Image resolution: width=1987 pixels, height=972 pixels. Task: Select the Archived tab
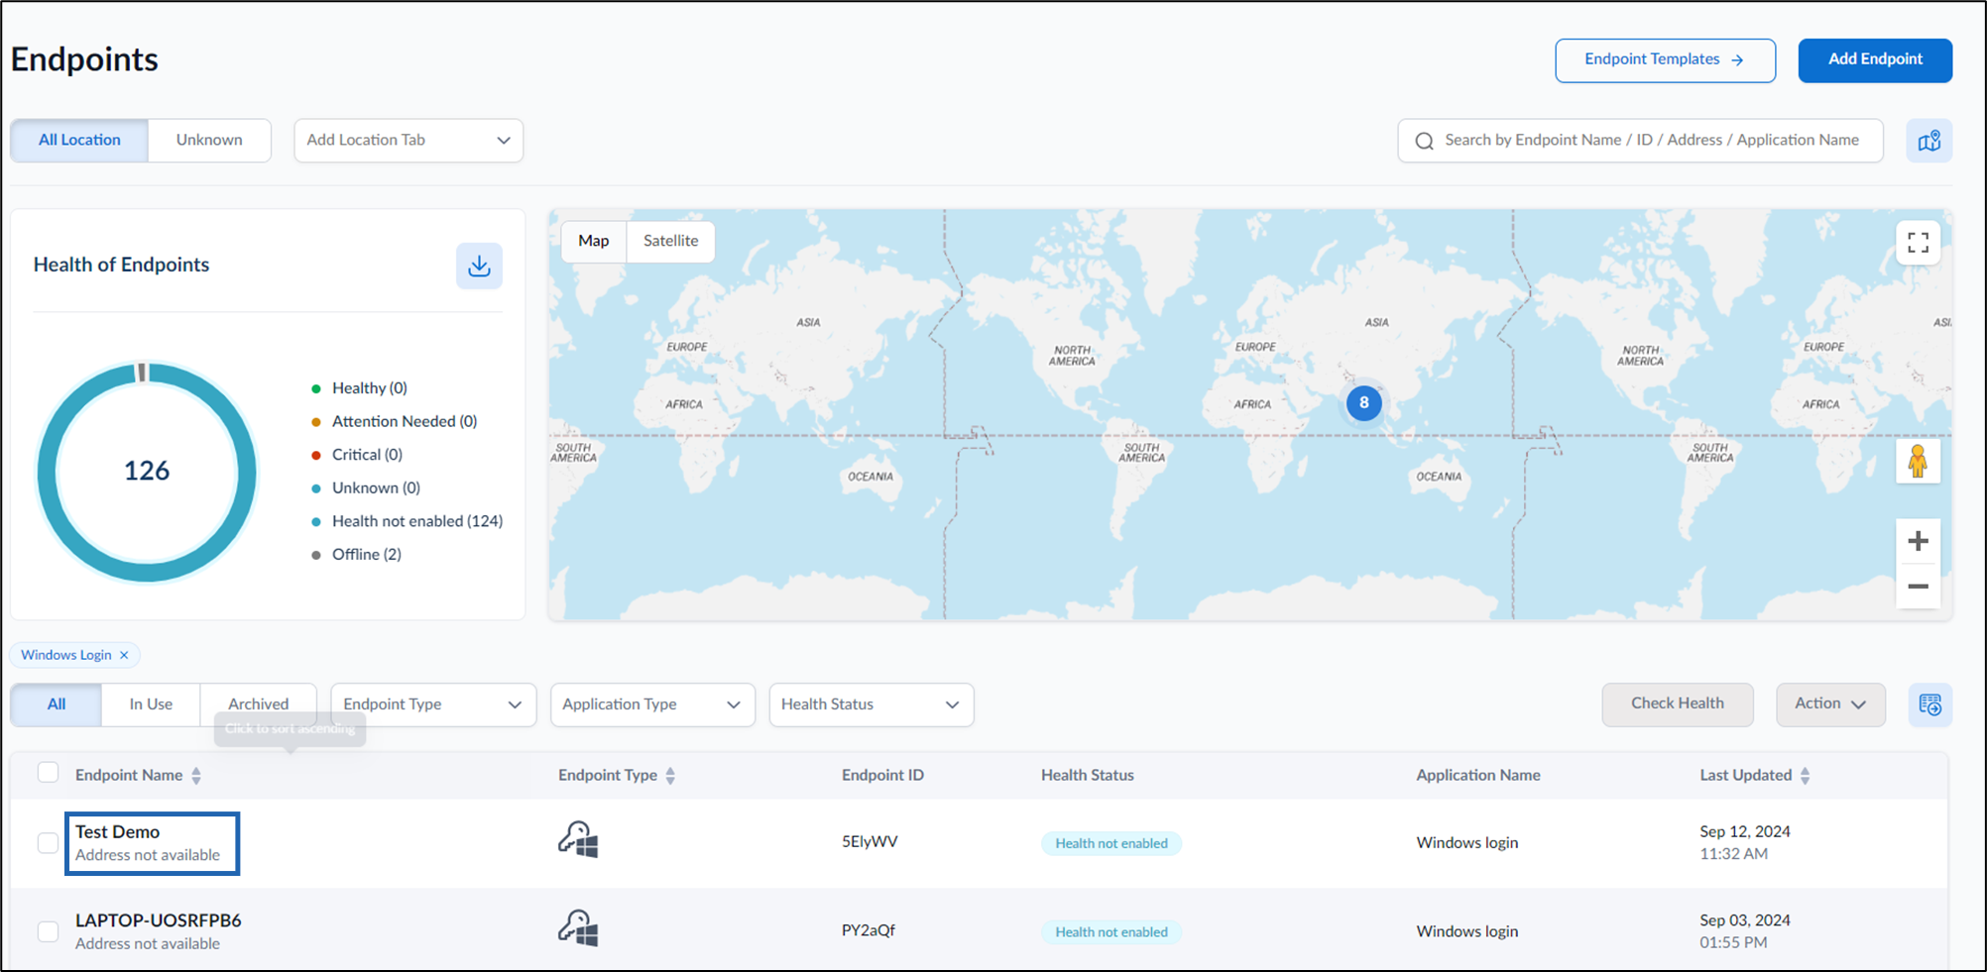(258, 704)
